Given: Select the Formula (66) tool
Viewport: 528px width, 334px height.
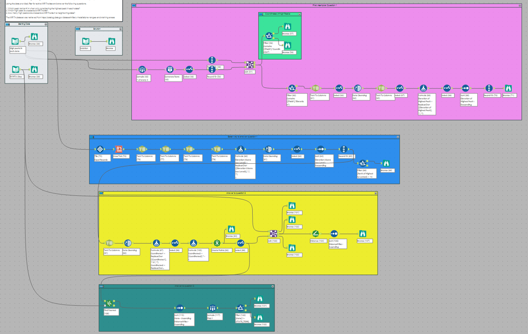Looking at the screenshot, I should pyautogui.click(x=423, y=88).
